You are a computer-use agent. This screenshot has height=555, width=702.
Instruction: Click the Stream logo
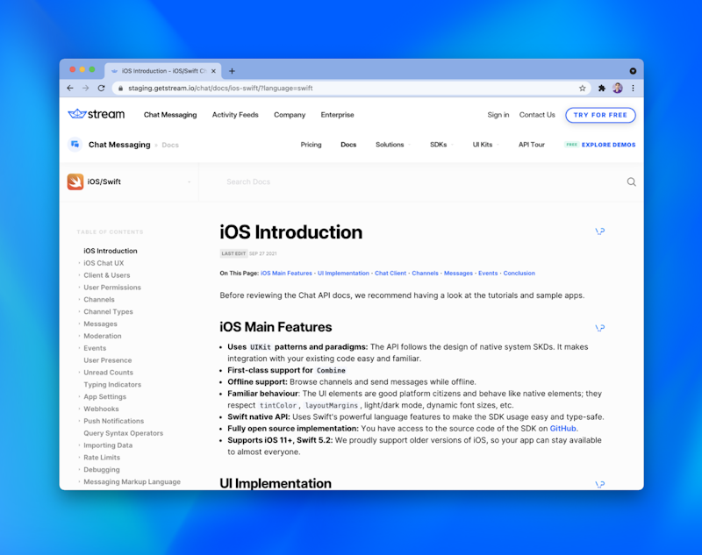tap(97, 113)
